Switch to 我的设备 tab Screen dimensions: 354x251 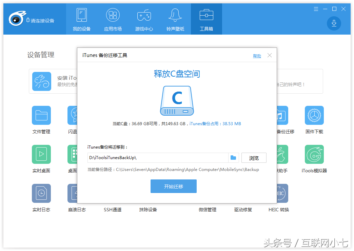click(82, 19)
